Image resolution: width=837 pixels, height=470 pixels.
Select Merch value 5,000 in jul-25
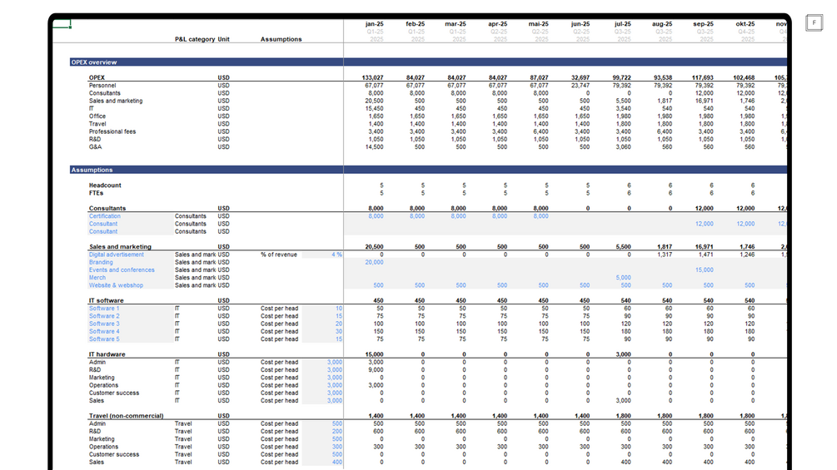pyautogui.click(x=623, y=278)
